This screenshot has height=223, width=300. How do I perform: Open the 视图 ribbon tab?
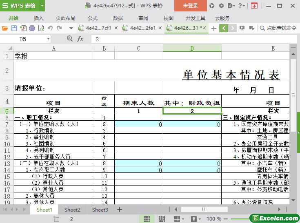[168, 18]
